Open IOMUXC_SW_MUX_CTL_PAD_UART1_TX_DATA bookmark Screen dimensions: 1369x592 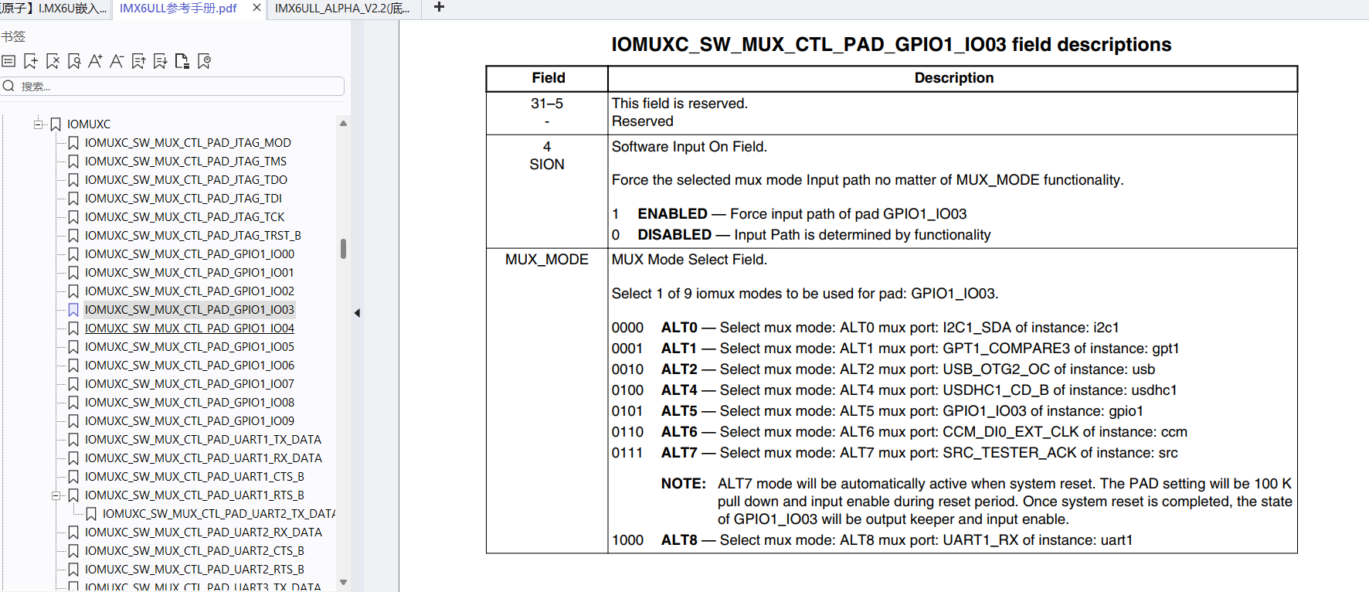tap(203, 439)
